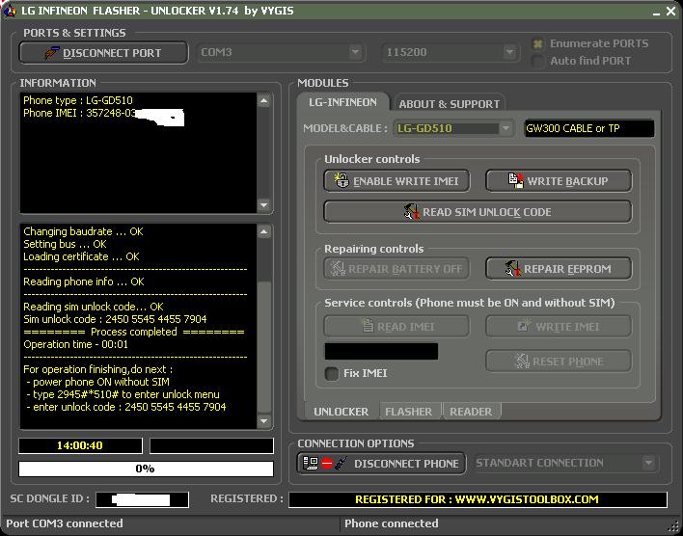Click the READ SIM UNLOCK CODE button
Image resolution: width=683 pixels, height=536 pixels.
pyautogui.click(x=478, y=212)
